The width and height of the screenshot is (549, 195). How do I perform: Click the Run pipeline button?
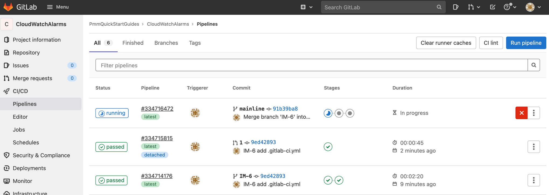526,43
